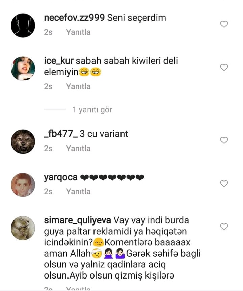Reply to necefov.zz999 via Yanıtla

coord(78,32)
